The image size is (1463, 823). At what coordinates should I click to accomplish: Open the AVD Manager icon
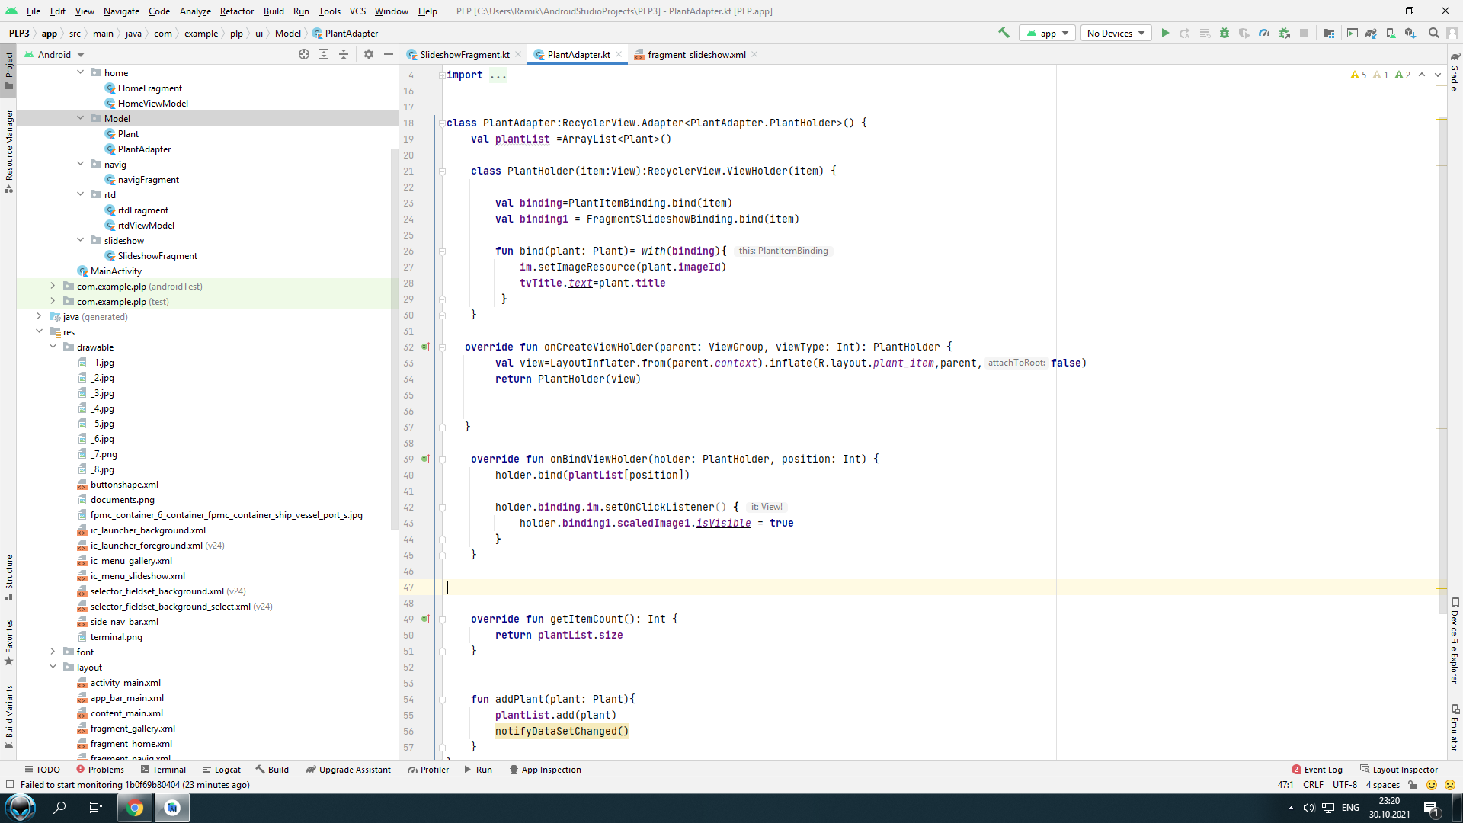(1391, 33)
